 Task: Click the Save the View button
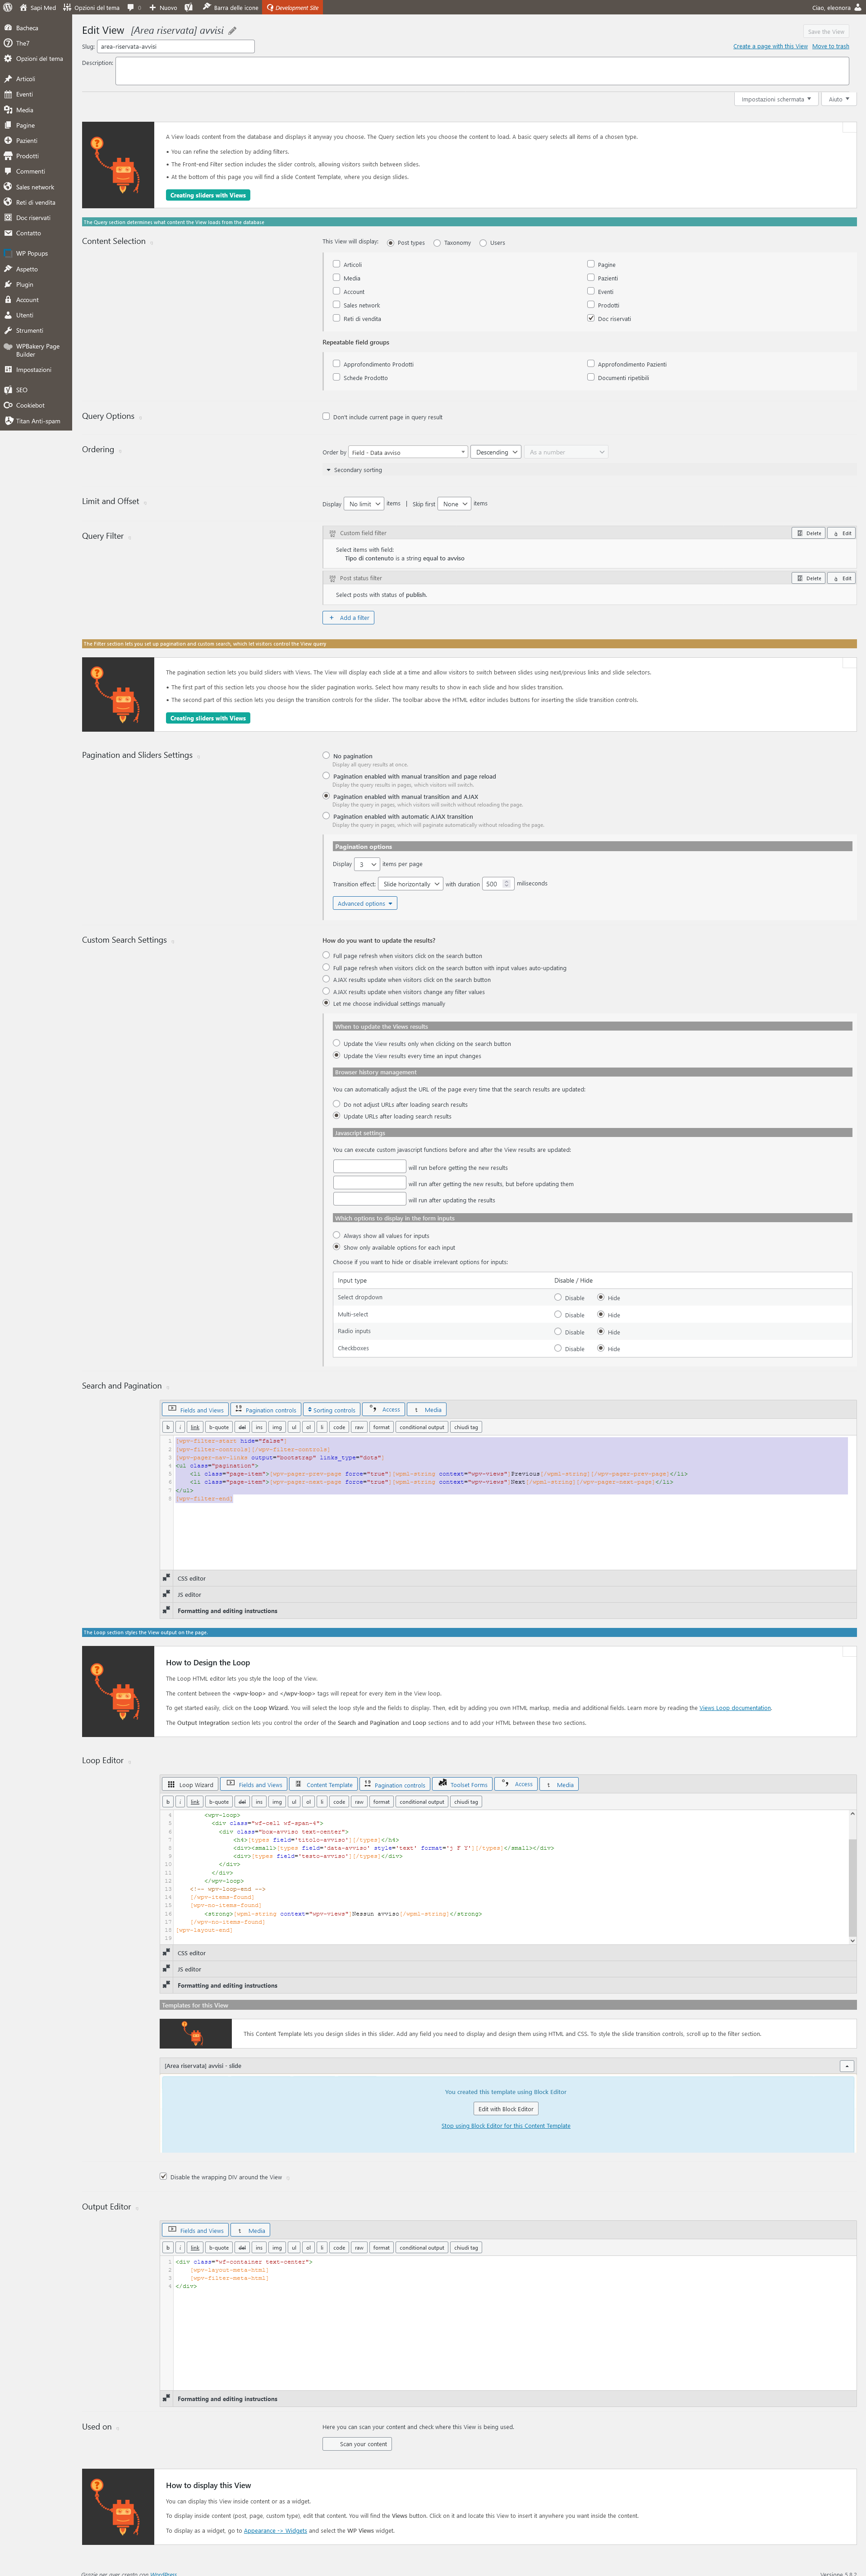[x=826, y=32]
